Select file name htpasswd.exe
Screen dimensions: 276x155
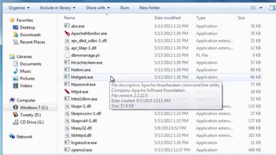pyautogui.click(x=83, y=84)
